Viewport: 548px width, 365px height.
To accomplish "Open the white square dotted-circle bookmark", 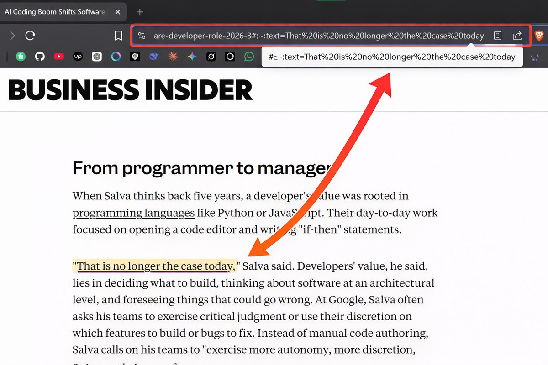I will click(97, 57).
